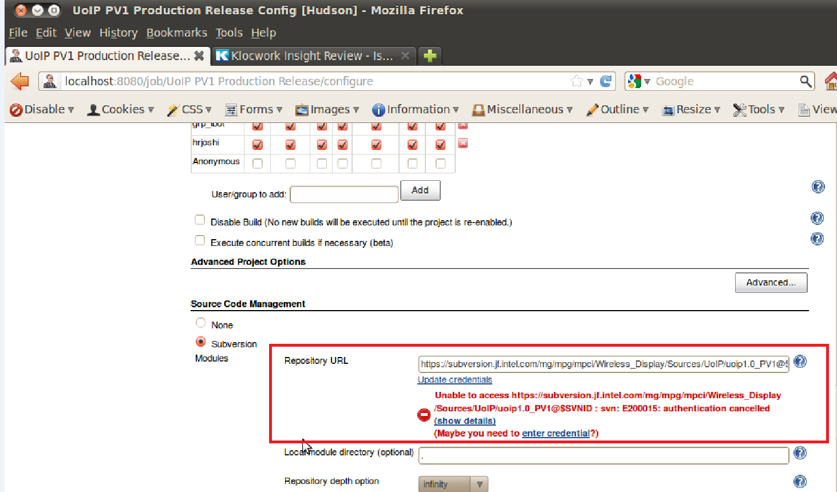Screen dimensions: 837x492
Task: Bookmark this page with star icon
Action: 577,81
